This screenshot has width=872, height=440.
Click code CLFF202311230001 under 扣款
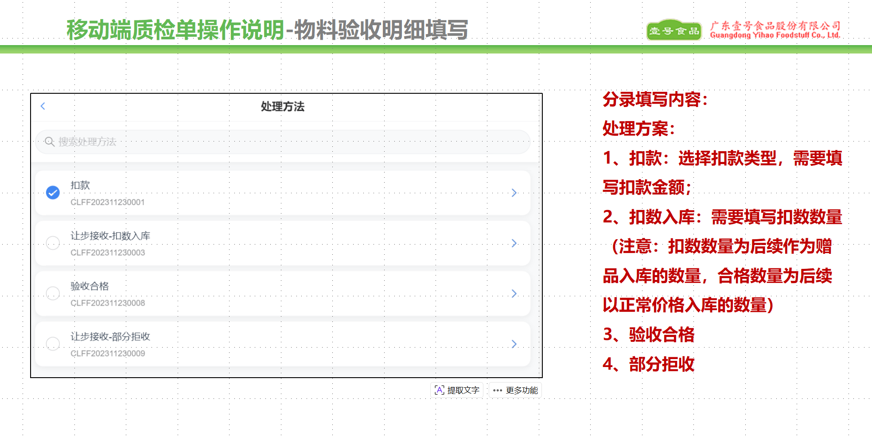[x=108, y=202]
